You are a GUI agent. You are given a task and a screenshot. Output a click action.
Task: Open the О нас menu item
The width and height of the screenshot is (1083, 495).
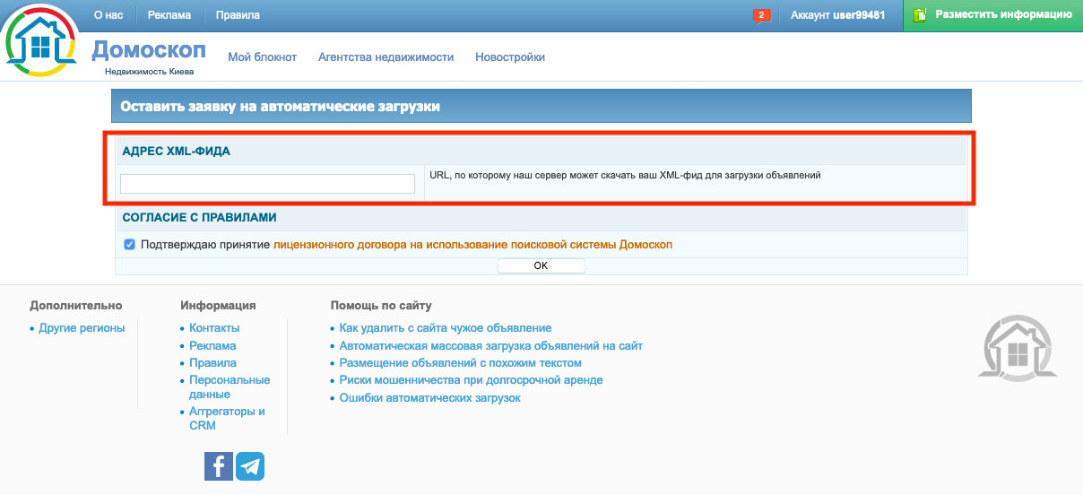(x=108, y=15)
